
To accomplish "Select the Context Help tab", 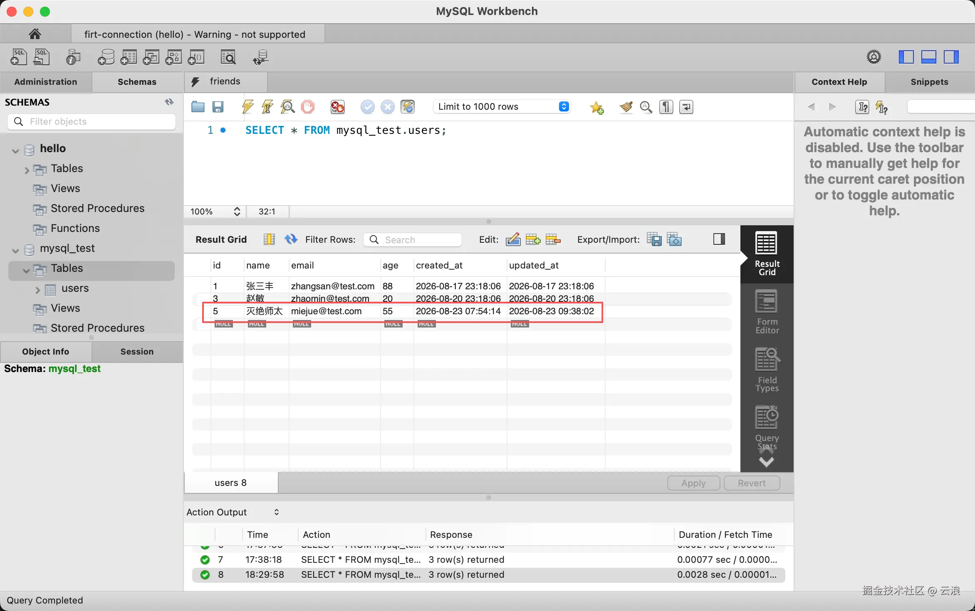I will (839, 82).
